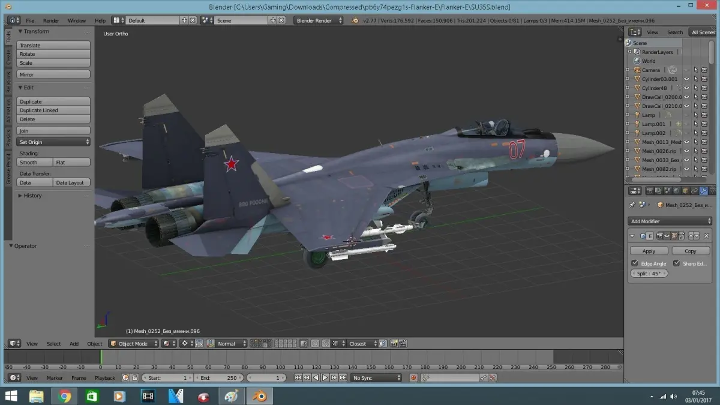The image size is (720, 405).
Task: Hide Camera in viewport via eye icon
Action: 686,70
